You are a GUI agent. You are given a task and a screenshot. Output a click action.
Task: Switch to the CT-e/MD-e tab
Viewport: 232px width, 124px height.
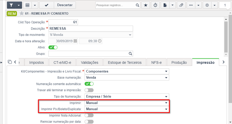63,62
